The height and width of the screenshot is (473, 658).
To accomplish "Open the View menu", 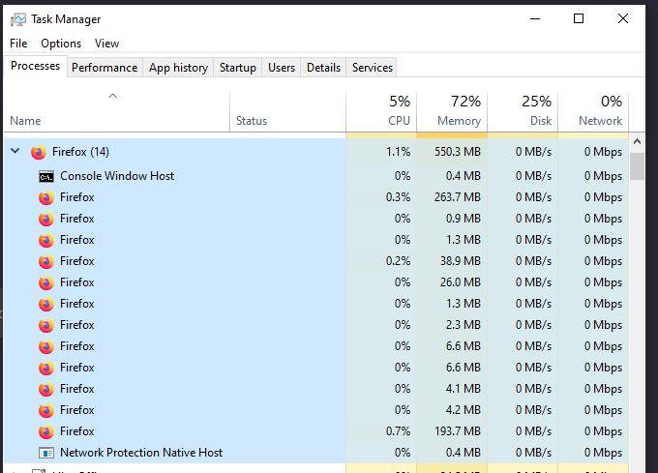I will pos(106,44).
